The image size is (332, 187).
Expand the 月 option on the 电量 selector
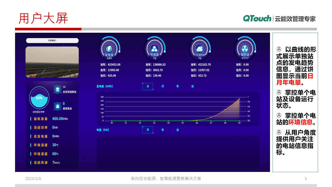147,130
